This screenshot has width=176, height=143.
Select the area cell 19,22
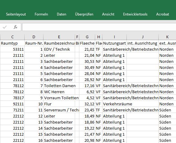click(87, 128)
